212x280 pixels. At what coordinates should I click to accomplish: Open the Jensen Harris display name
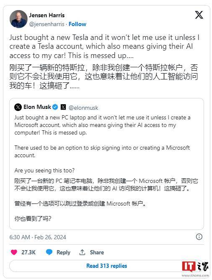(x=47, y=15)
